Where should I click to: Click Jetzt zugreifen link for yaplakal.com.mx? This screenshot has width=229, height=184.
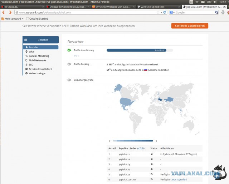click(x=179, y=180)
